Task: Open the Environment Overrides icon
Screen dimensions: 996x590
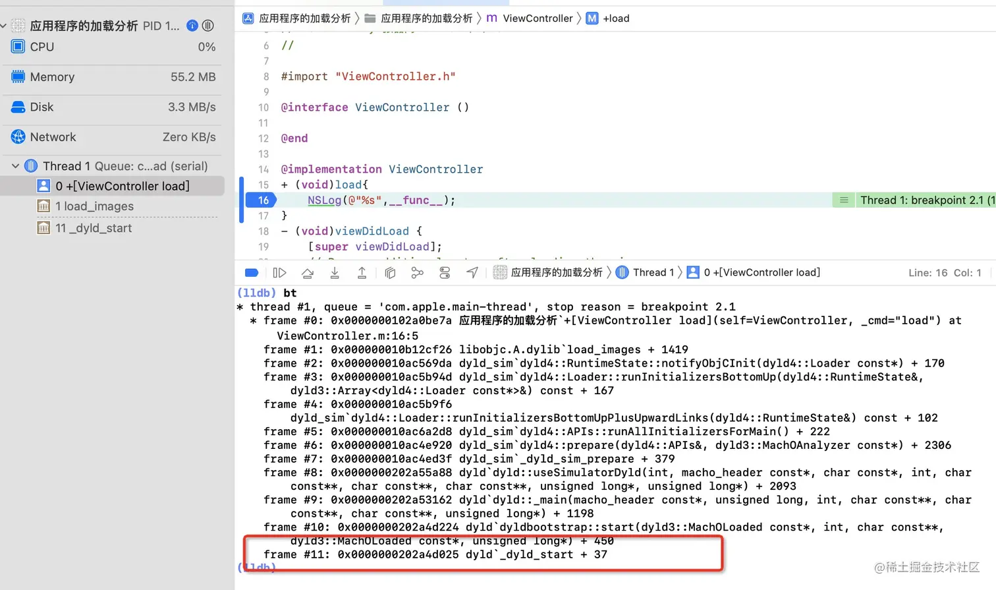Action: point(445,273)
